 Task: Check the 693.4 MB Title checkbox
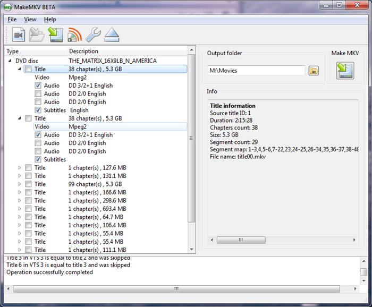click(x=28, y=209)
